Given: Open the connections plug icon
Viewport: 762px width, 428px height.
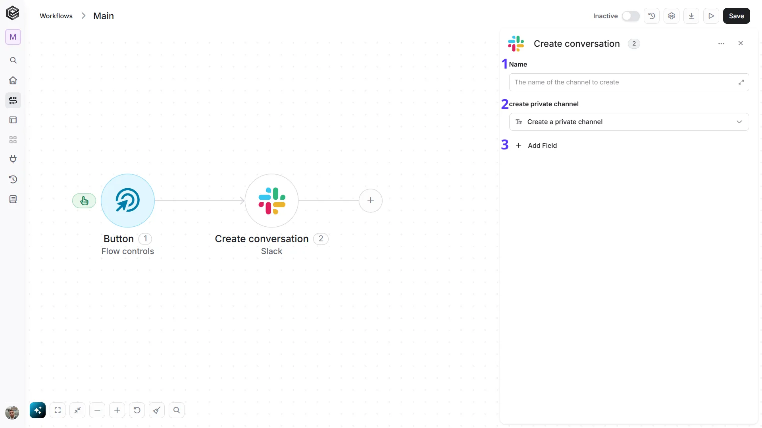Looking at the screenshot, I should [13, 159].
